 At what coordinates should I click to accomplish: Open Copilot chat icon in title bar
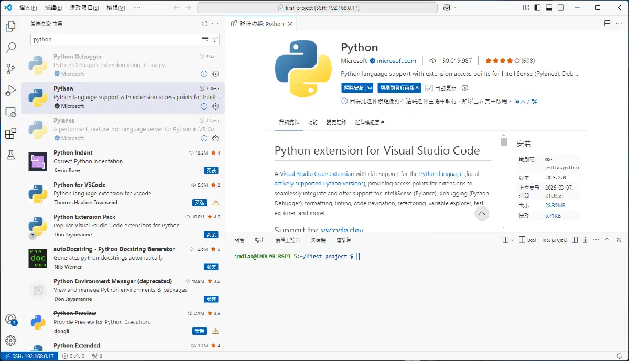447,8
